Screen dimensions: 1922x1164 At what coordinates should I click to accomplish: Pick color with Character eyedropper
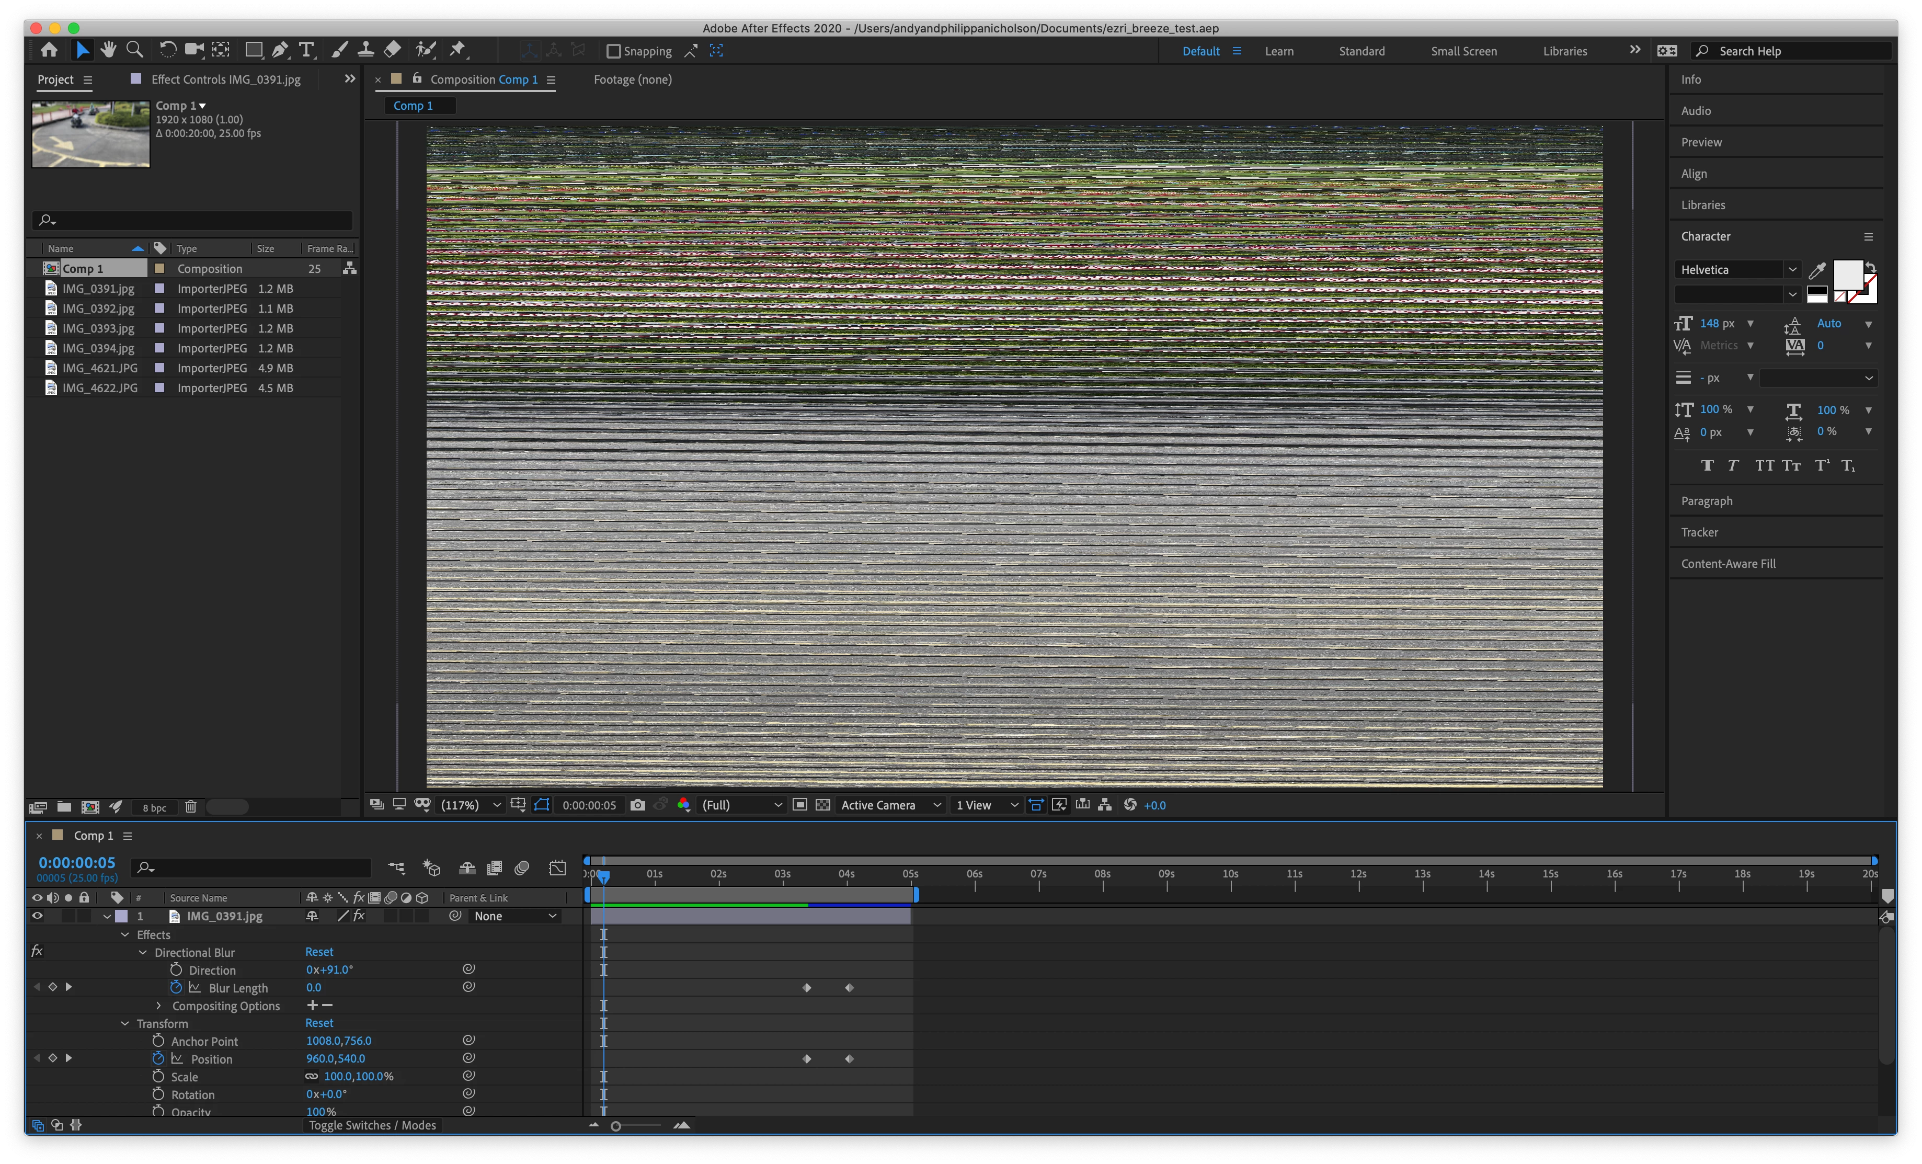pyautogui.click(x=1817, y=270)
